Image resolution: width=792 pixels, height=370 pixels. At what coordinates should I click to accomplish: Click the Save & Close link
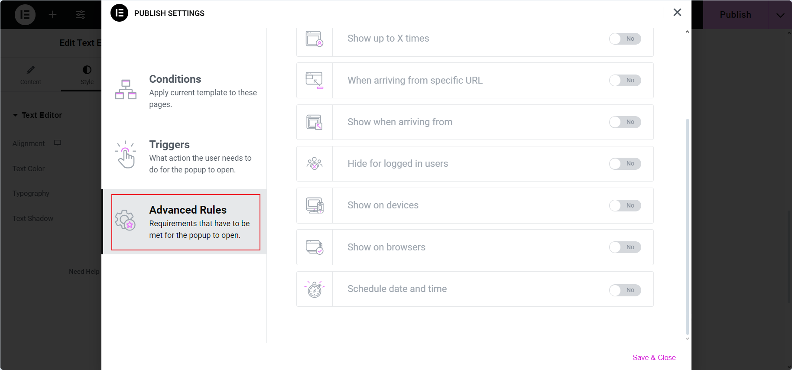click(x=654, y=357)
